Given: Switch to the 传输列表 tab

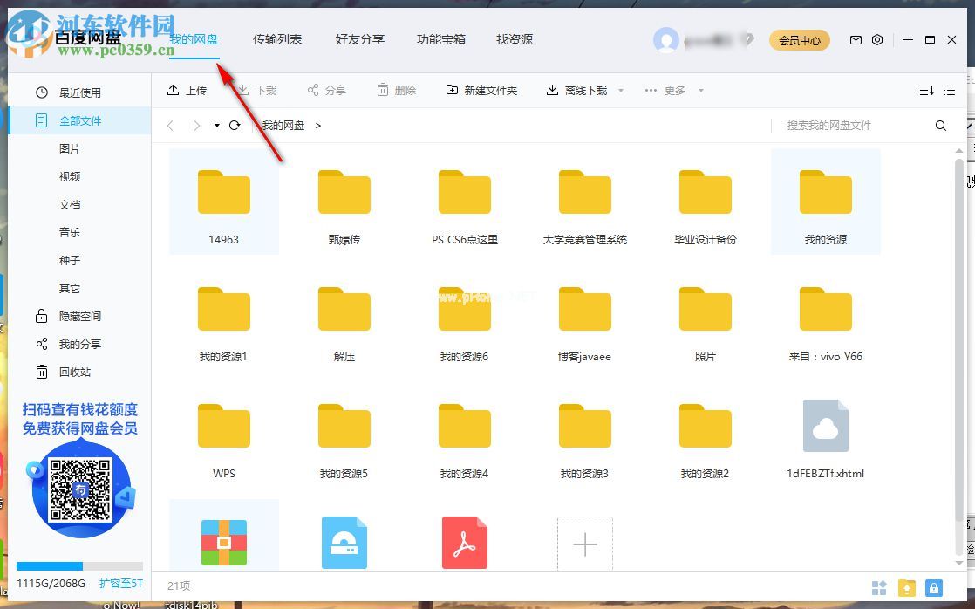Looking at the screenshot, I should (277, 39).
